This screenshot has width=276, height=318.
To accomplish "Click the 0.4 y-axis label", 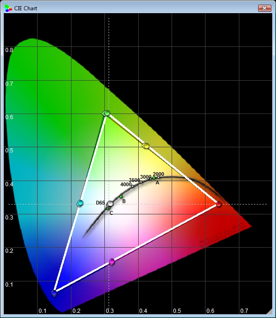I will coord(9,184).
